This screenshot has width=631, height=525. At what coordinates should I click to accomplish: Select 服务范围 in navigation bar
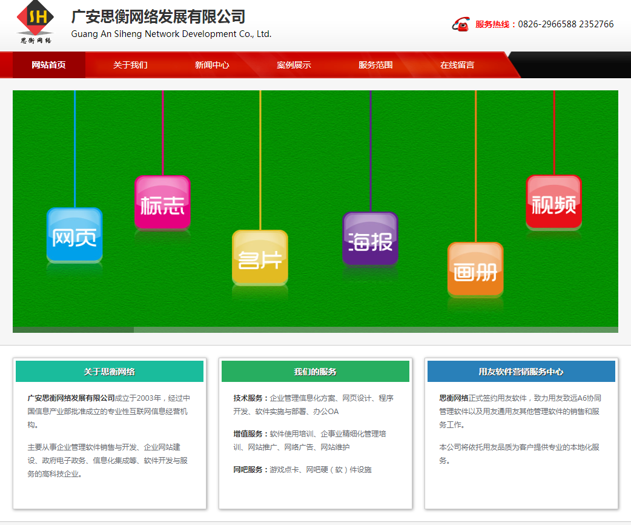[375, 65]
